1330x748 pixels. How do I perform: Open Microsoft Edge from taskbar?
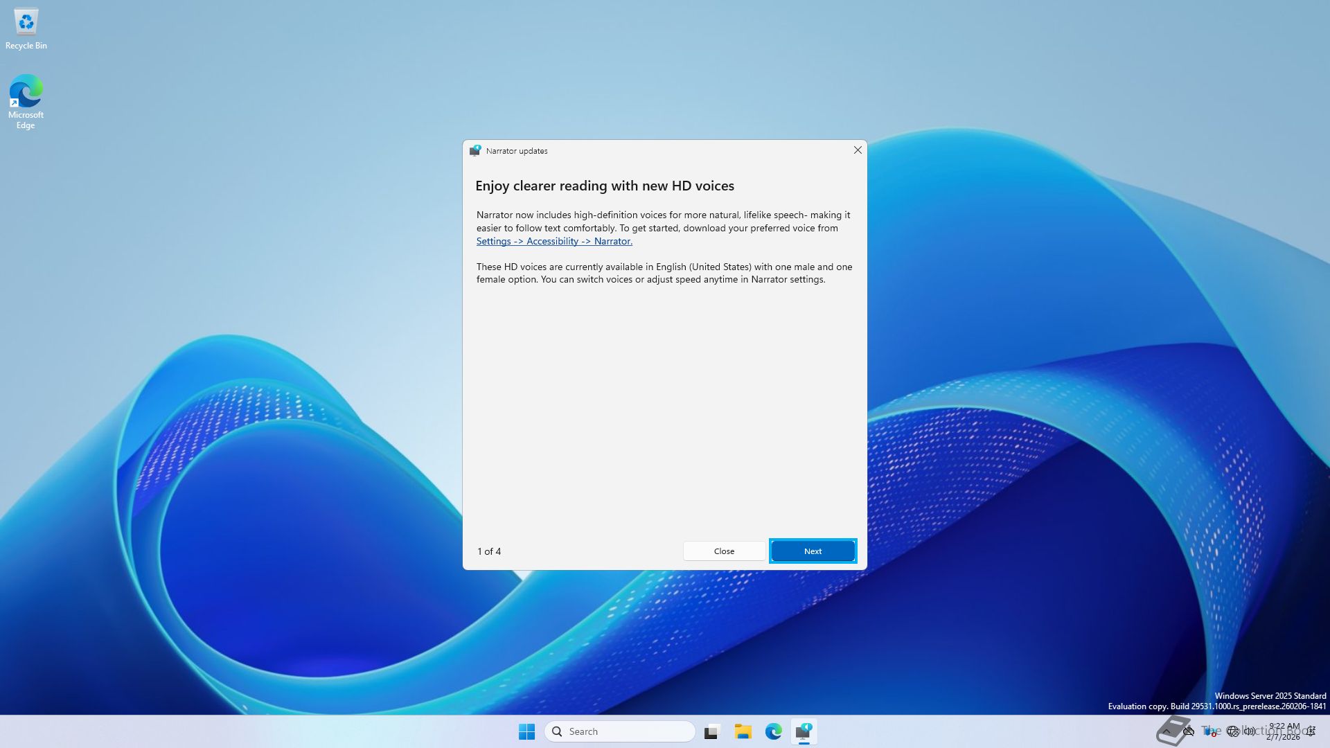tap(774, 731)
